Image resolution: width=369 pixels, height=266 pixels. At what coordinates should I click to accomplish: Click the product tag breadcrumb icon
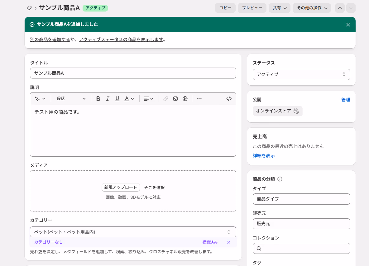click(x=29, y=8)
